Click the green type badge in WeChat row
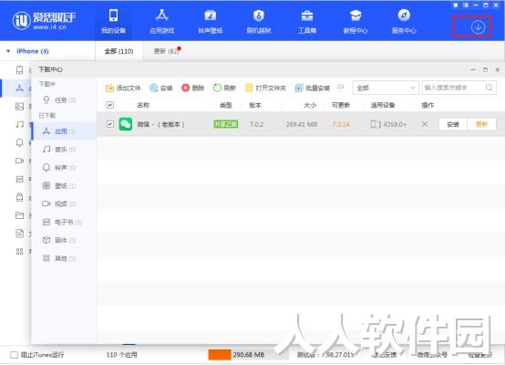Viewport: 505px width, 365px height. pos(226,124)
